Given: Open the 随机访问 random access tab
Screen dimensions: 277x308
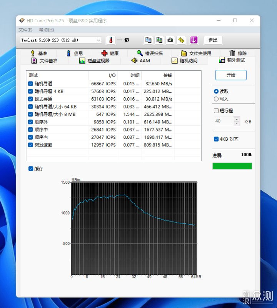Looking at the screenshot, I should click(x=184, y=61).
